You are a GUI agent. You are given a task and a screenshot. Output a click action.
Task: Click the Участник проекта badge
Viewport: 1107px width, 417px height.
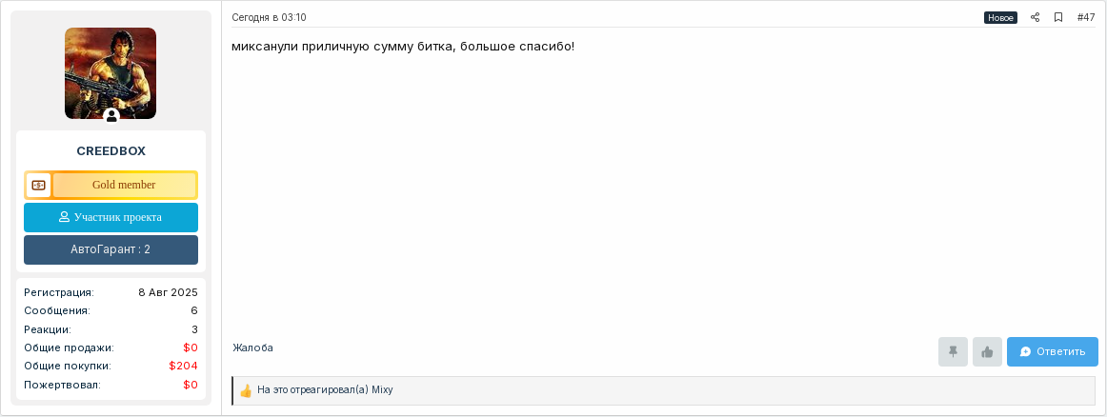111,217
